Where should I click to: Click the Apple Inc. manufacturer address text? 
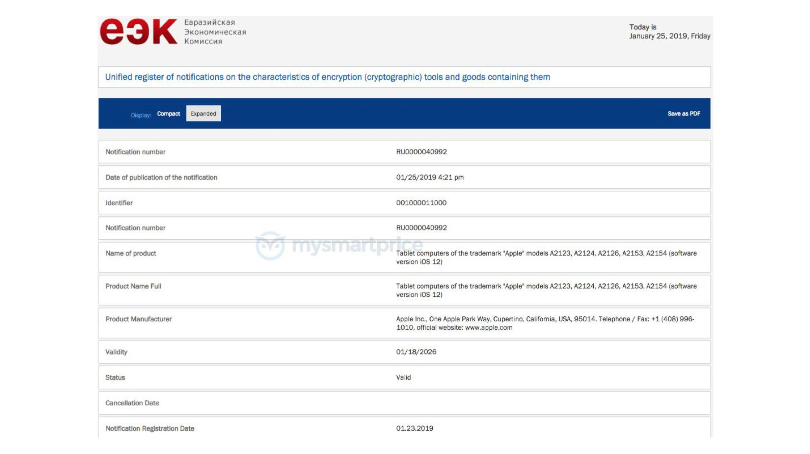[x=545, y=323]
